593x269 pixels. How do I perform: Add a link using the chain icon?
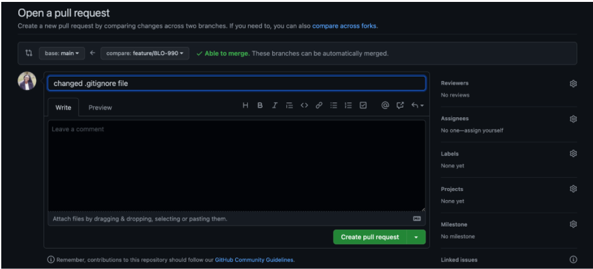319,106
